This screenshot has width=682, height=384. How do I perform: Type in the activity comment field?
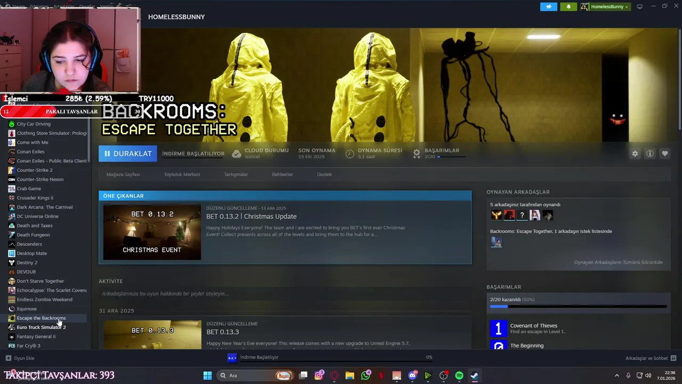click(x=285, y=294)
